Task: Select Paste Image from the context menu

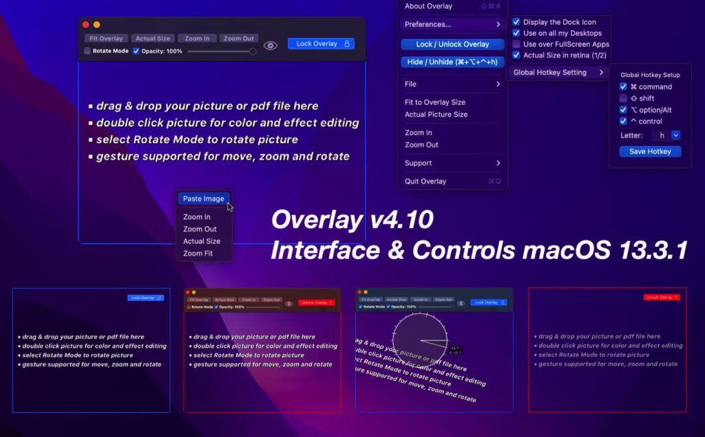Action: [204, 198]
